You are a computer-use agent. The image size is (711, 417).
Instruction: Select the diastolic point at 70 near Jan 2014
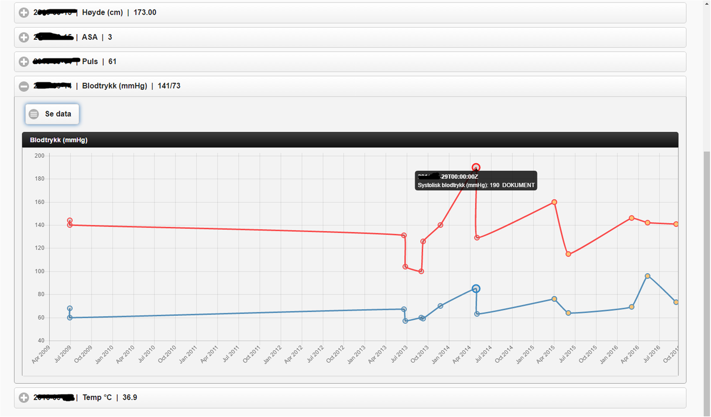click(x=441, y=306)
